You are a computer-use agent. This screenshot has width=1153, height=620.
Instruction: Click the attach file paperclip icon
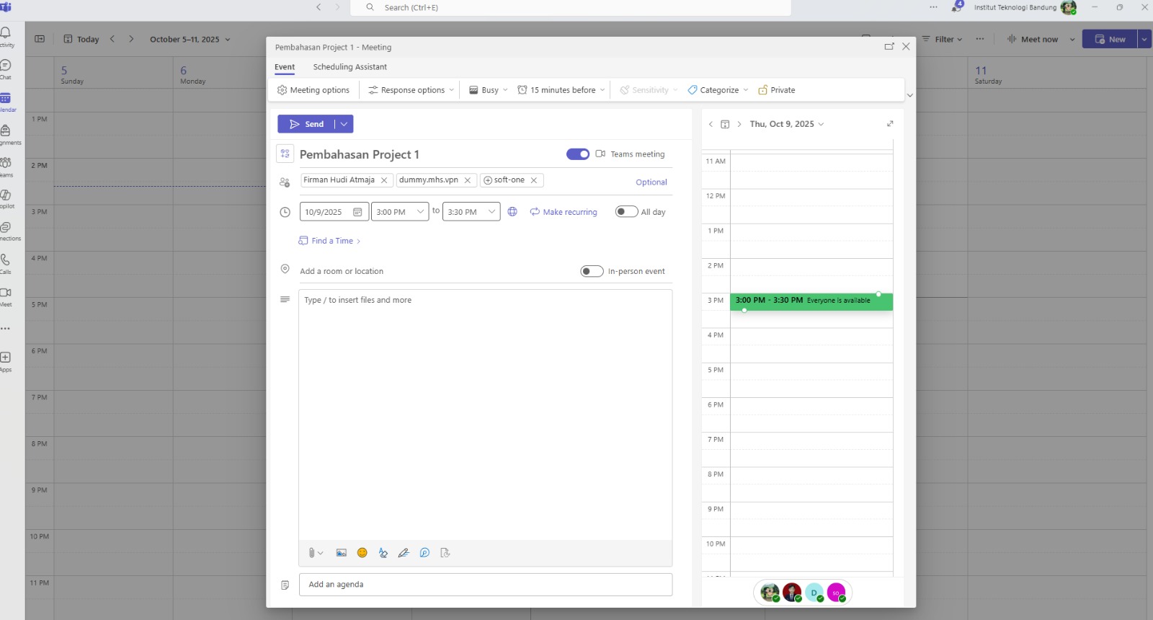[x=311, y=553]
